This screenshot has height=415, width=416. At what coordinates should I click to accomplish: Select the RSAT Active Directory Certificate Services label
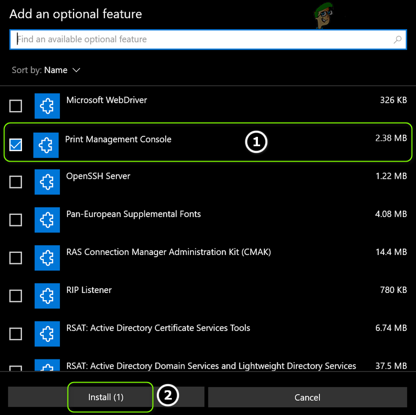point(158,328)
